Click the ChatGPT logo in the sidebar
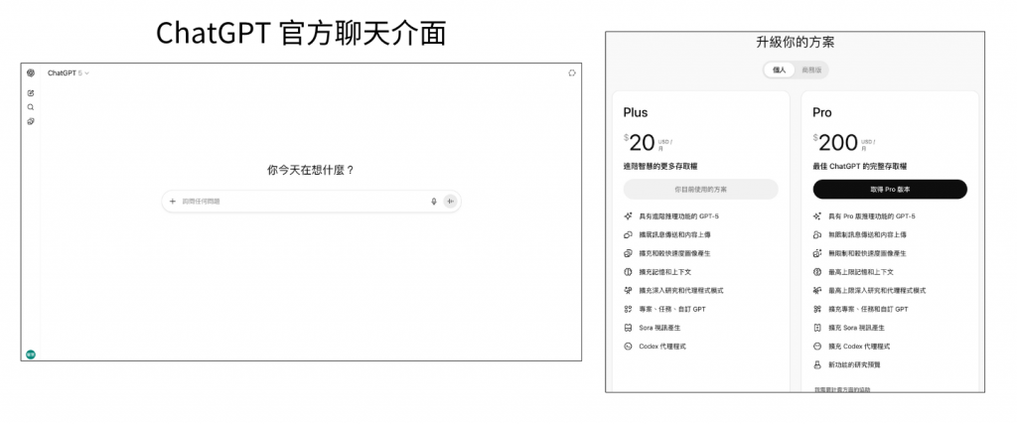This screenshot has height=424, width=1017. point(31,73)
